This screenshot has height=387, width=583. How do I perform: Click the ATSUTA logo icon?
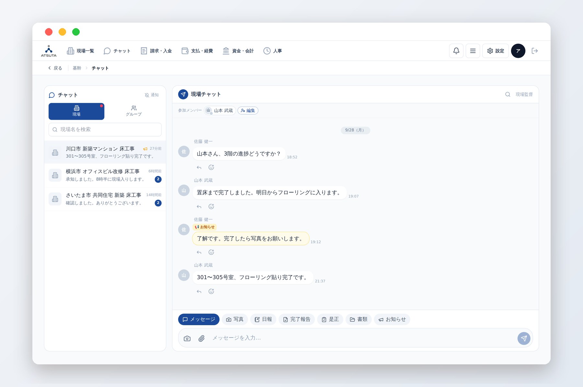click(x=49, y=51)
